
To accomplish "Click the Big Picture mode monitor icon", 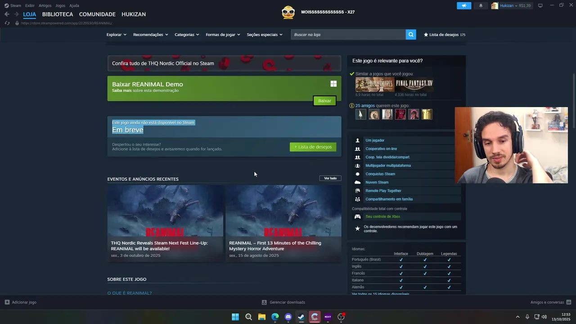I will pyautogui.click(x=540, y=5).
